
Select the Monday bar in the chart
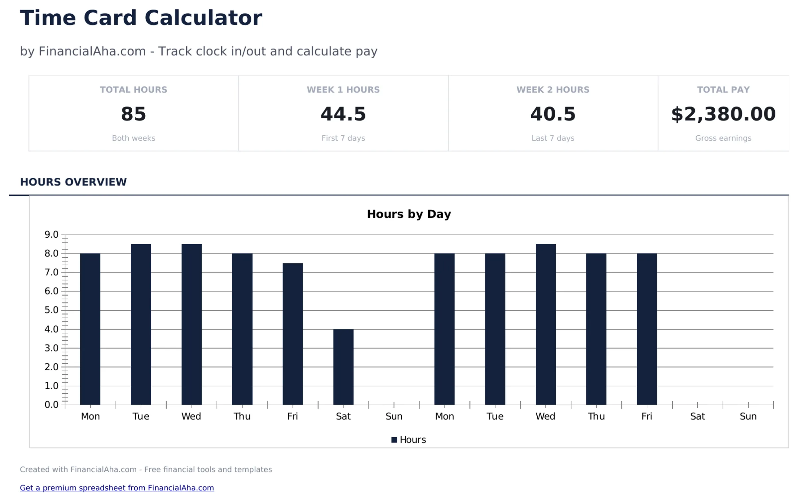[90, 329]
